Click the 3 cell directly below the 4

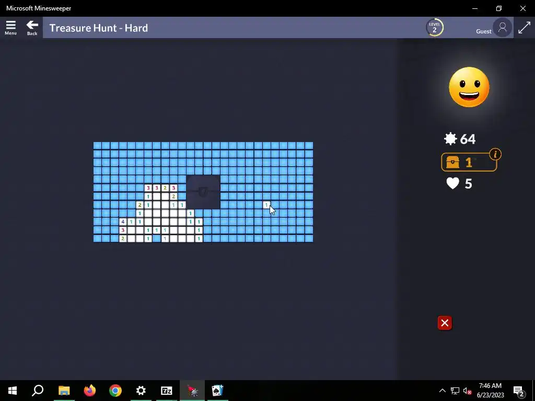(123, 230)
